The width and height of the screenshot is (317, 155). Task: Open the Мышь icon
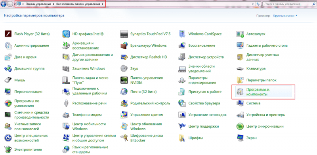click(x=8, y=80)
